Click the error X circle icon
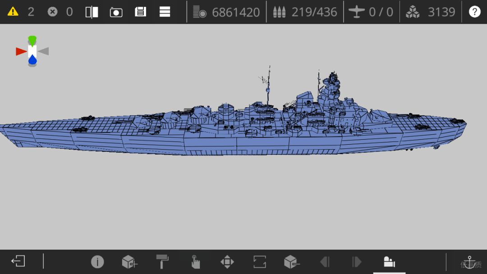487x274 pixels. coord(52,12)
